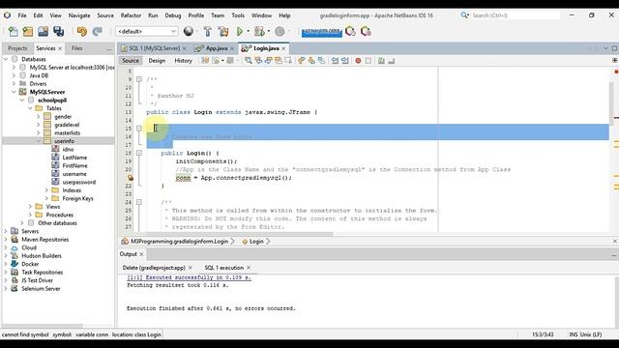Viewport: 619px width, 348px height.
Task: Click the New File toolbar icon
Action: pyautogui.click(x=13, y=31)
